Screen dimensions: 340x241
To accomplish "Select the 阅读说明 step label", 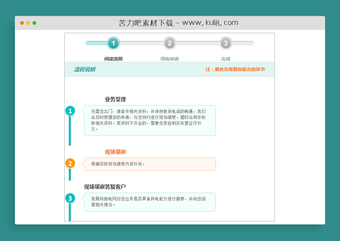I will click(x=113, y=58).
